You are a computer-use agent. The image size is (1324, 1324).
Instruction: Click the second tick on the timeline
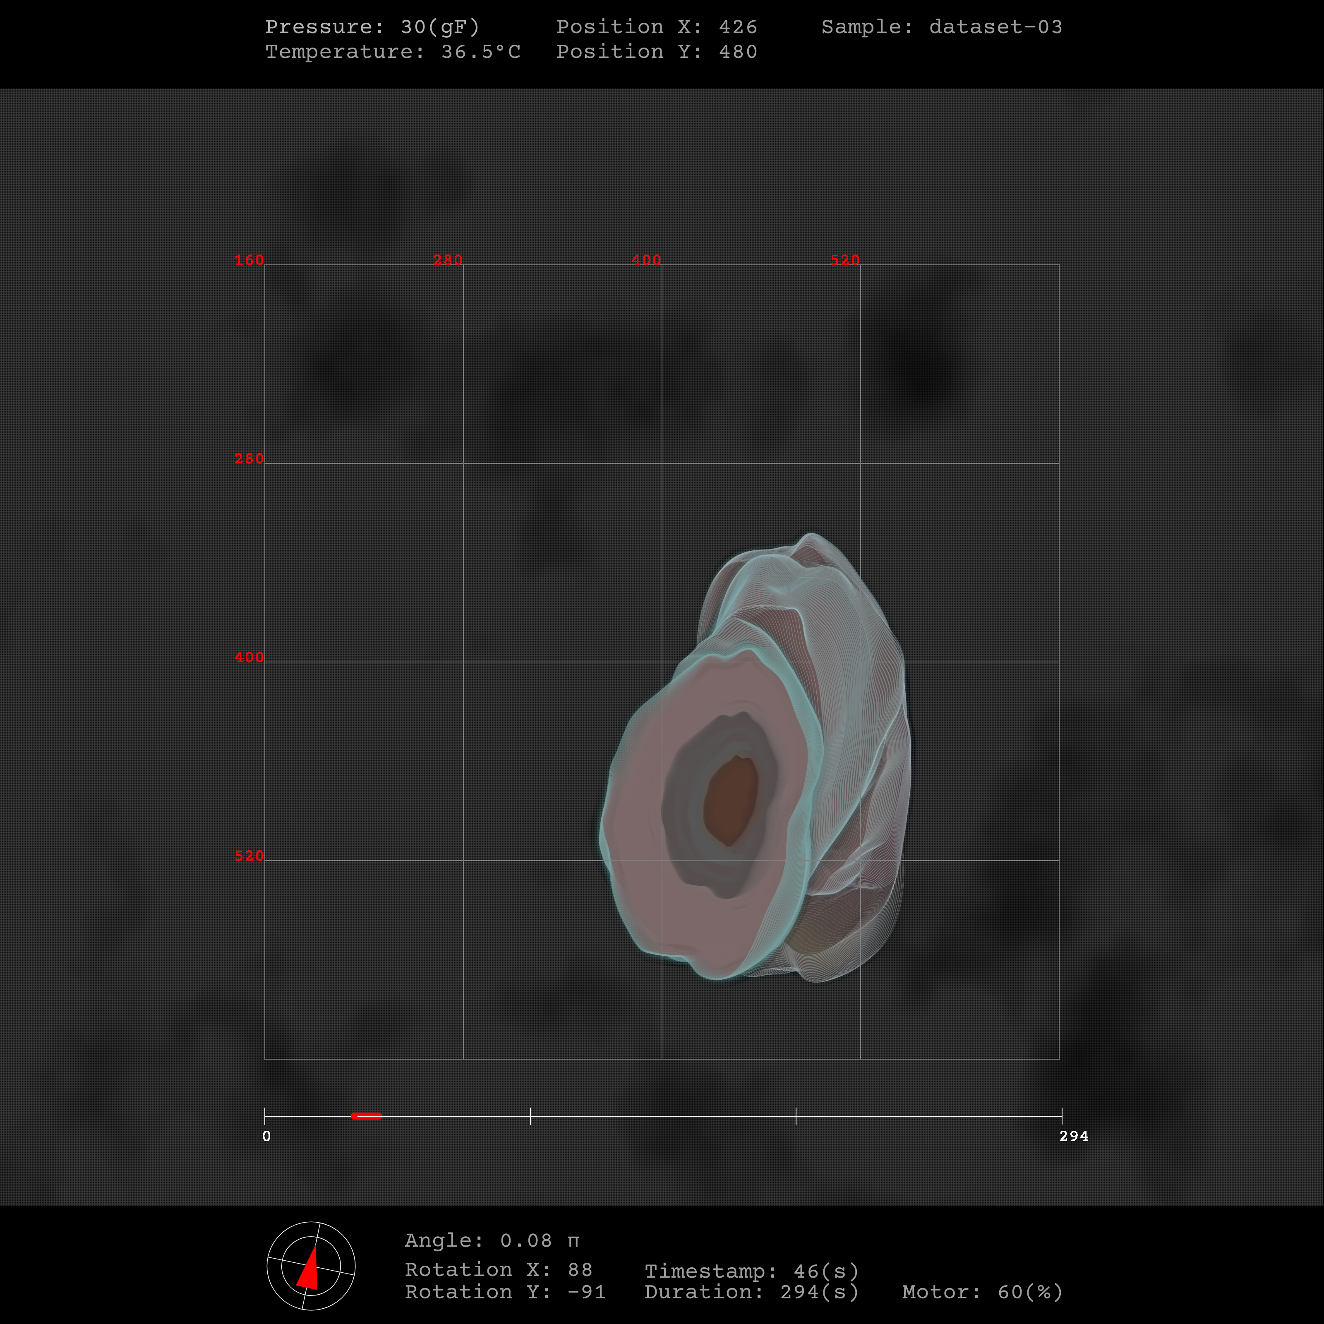coord(530,1115)
